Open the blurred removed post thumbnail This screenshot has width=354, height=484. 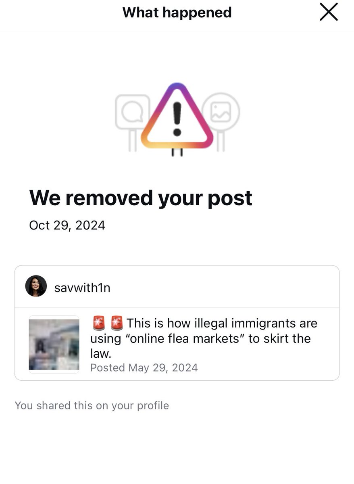(x=54, y=344)
